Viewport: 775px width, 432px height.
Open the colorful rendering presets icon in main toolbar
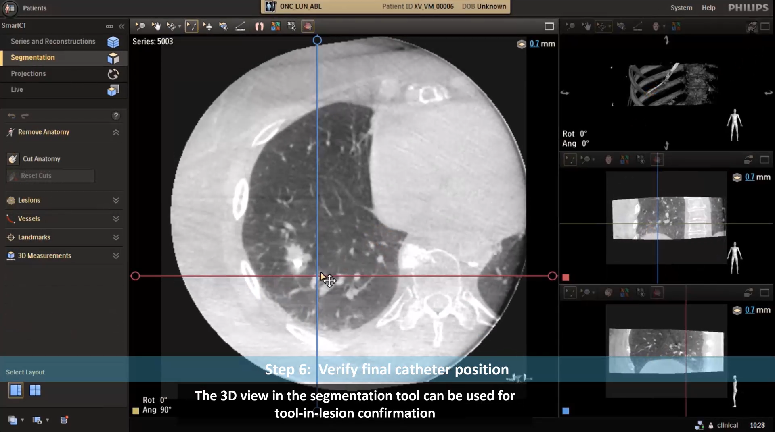click(x=275, y=26)
